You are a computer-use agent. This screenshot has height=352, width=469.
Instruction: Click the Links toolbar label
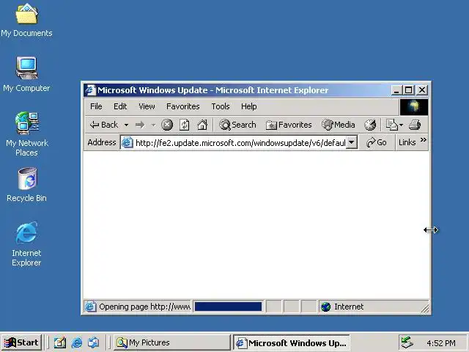407,142
